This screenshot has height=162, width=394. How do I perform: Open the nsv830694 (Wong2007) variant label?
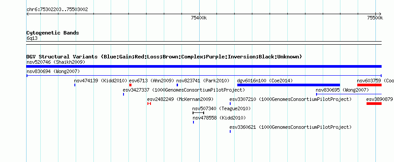coord(53,72)
